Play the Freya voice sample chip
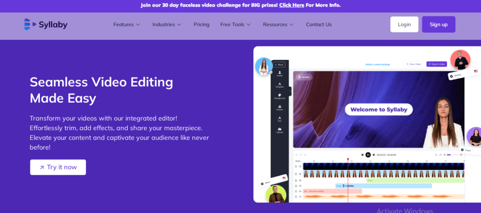The image size is (481, 213). tap(462, 149)
